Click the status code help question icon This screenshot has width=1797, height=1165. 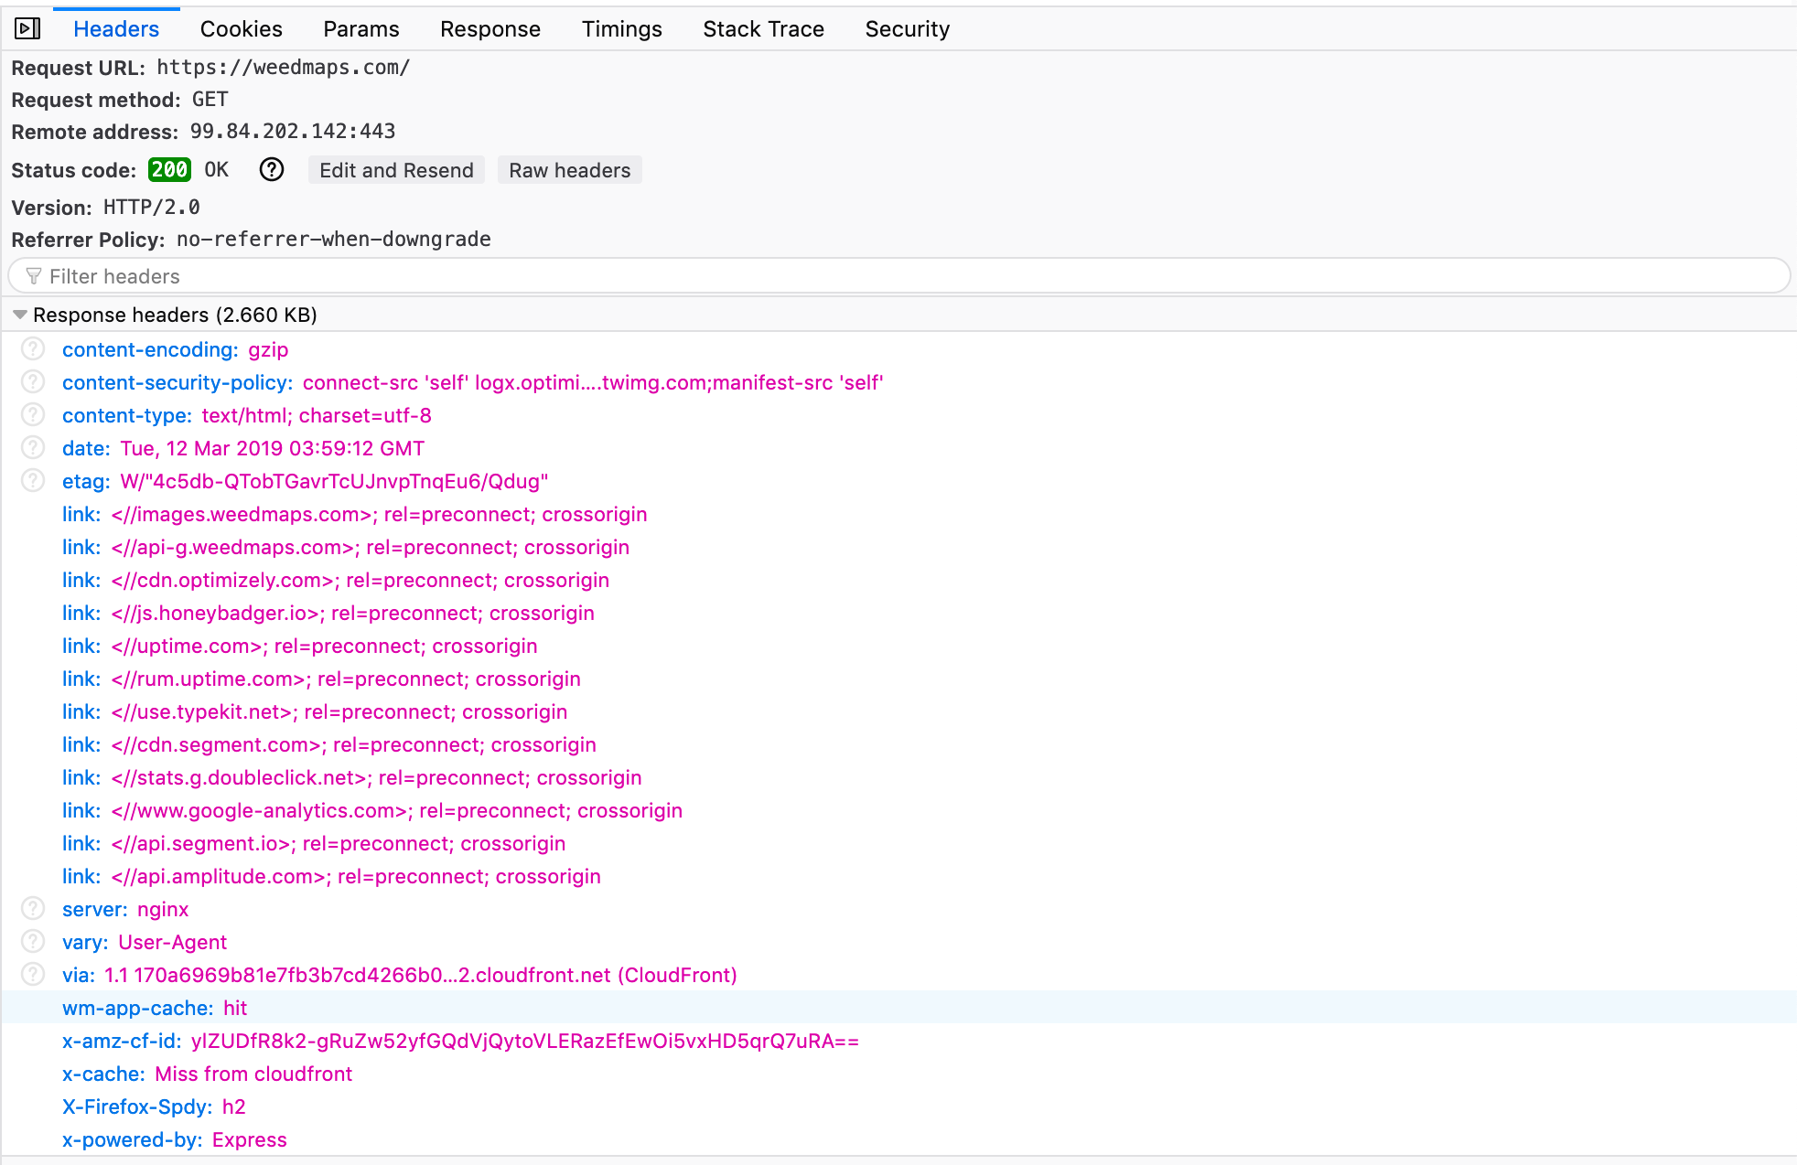coord(272,170)
